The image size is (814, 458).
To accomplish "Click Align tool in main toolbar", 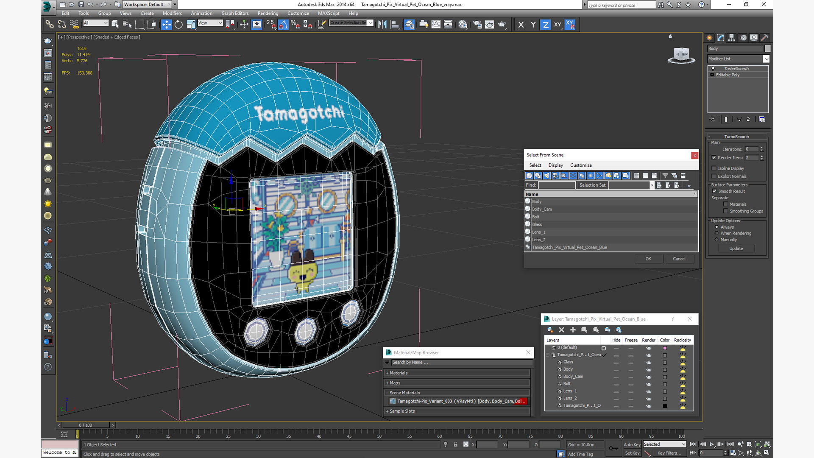I will coord(395,25).
